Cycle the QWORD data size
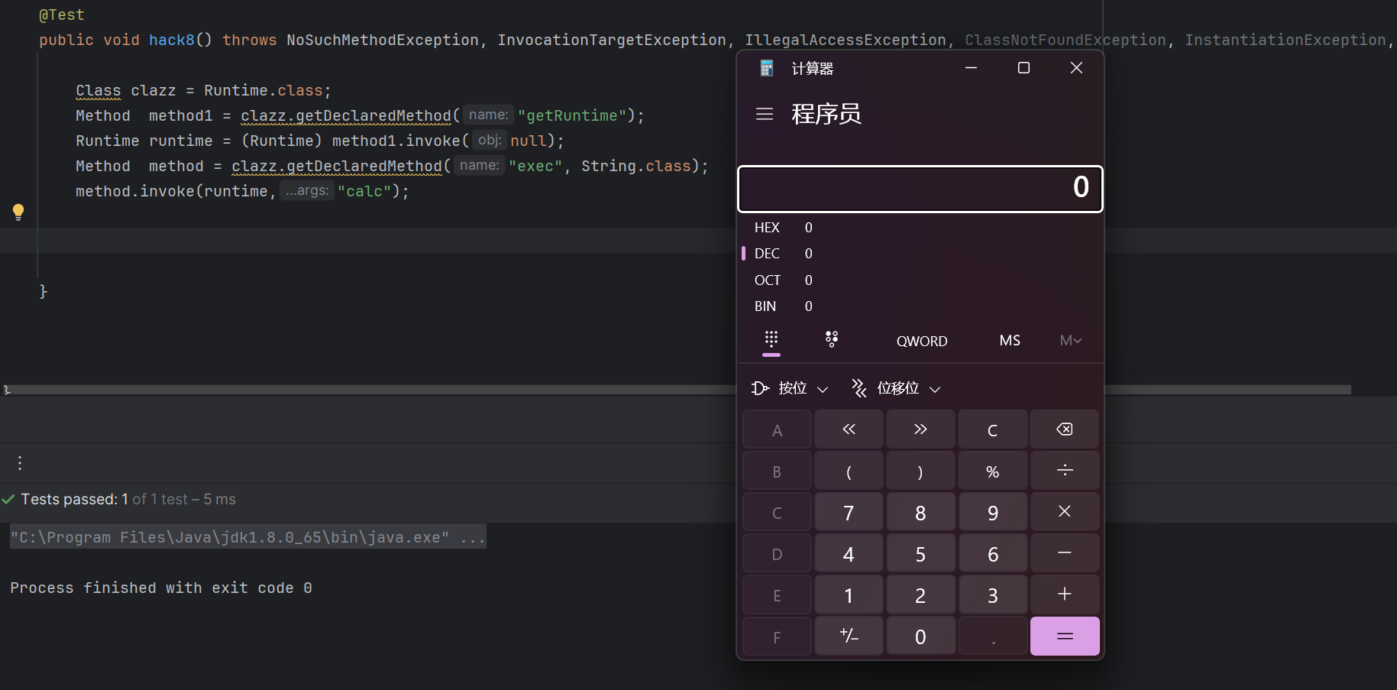This screenshot has width=1397, height=690. (x=921, y=342)
